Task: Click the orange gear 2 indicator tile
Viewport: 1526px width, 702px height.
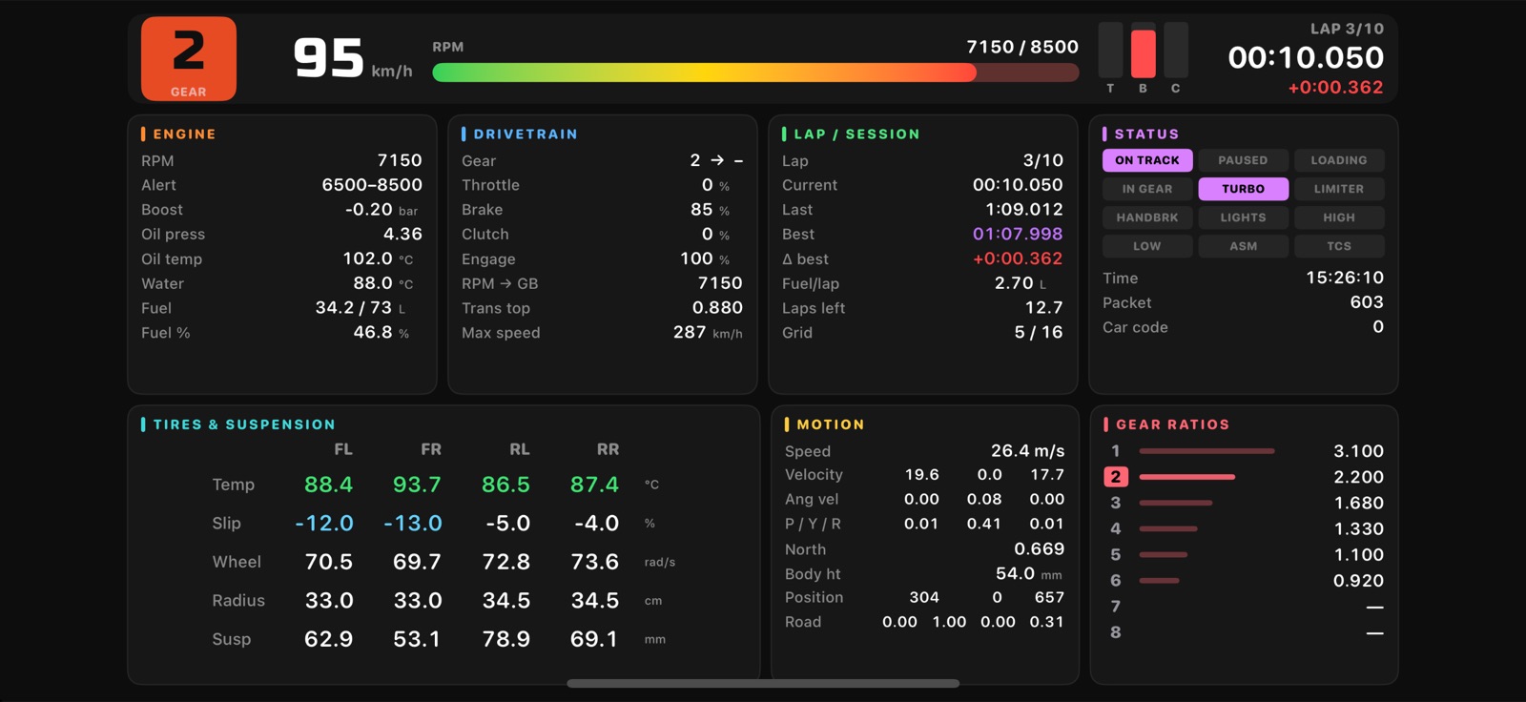Action: [189, 58]
